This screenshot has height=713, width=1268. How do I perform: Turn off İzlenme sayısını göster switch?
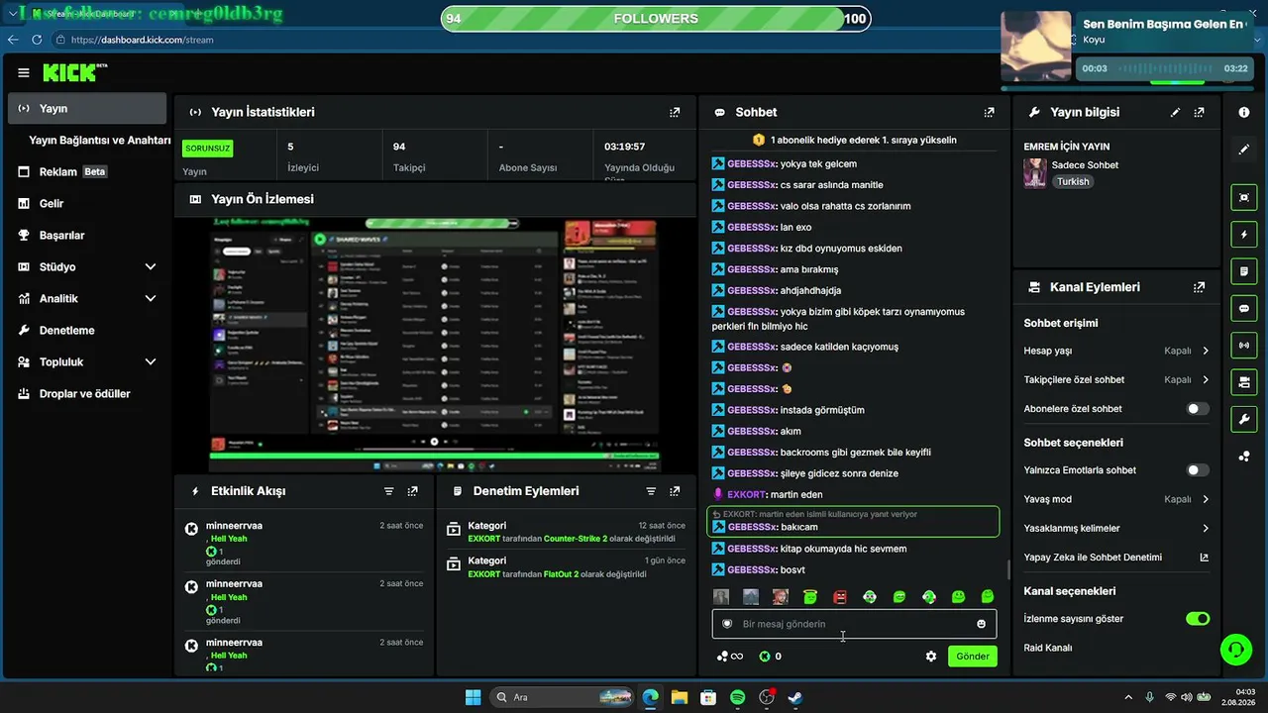[1198, 619]
